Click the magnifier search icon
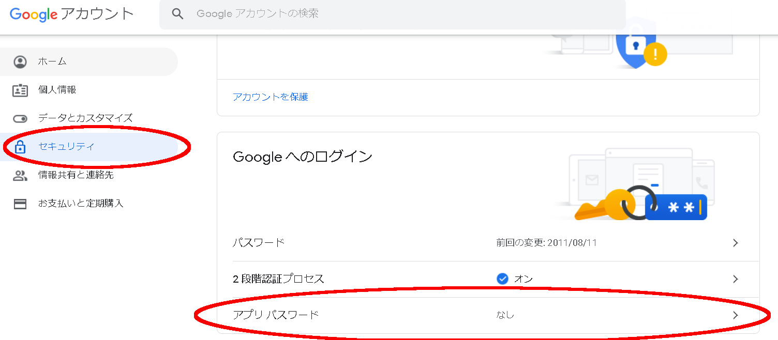 pyautogui.click(x=177, y=14)
